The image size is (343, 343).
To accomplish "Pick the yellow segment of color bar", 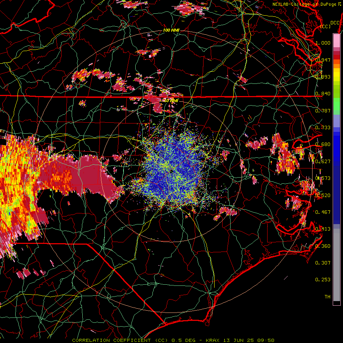I will (x=337, y=75).
